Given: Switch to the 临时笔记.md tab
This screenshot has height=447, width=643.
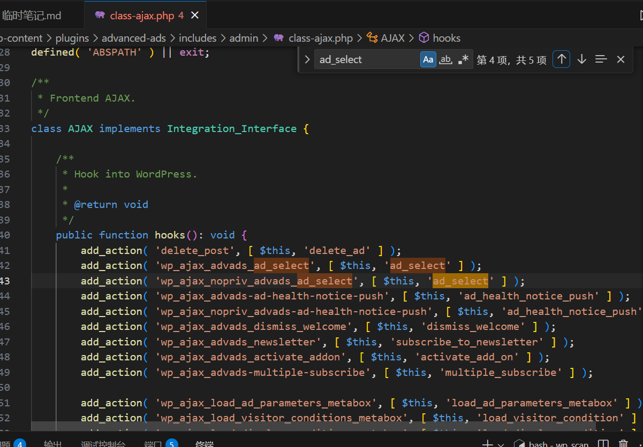Looking at the screenshot, I should click(x=32, y=16).
